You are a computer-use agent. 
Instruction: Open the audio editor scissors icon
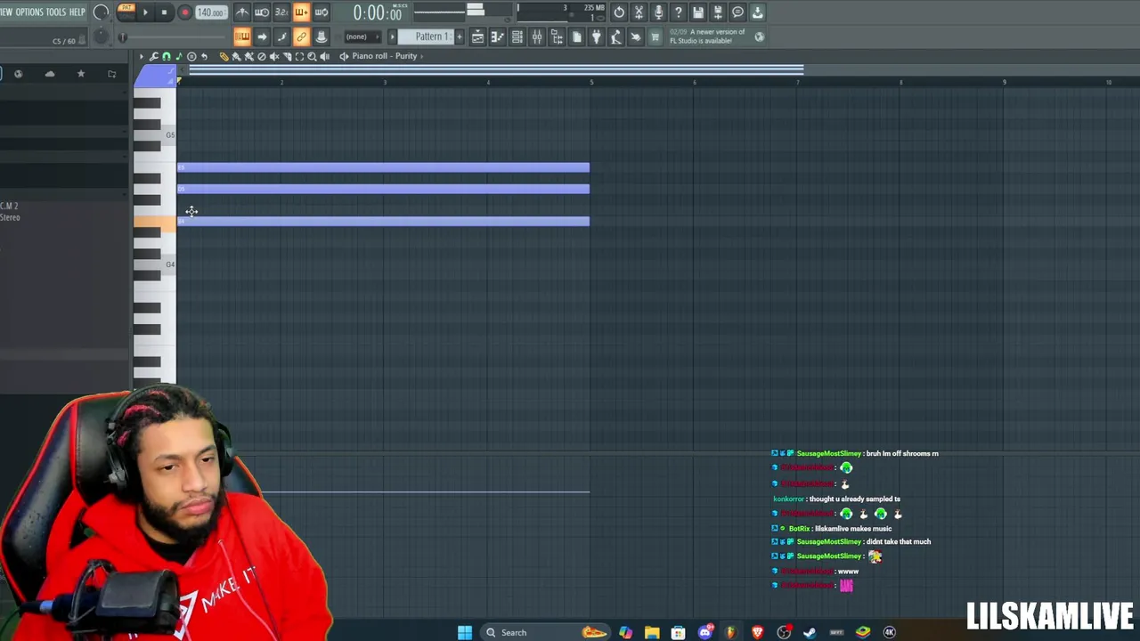[639, 12]
